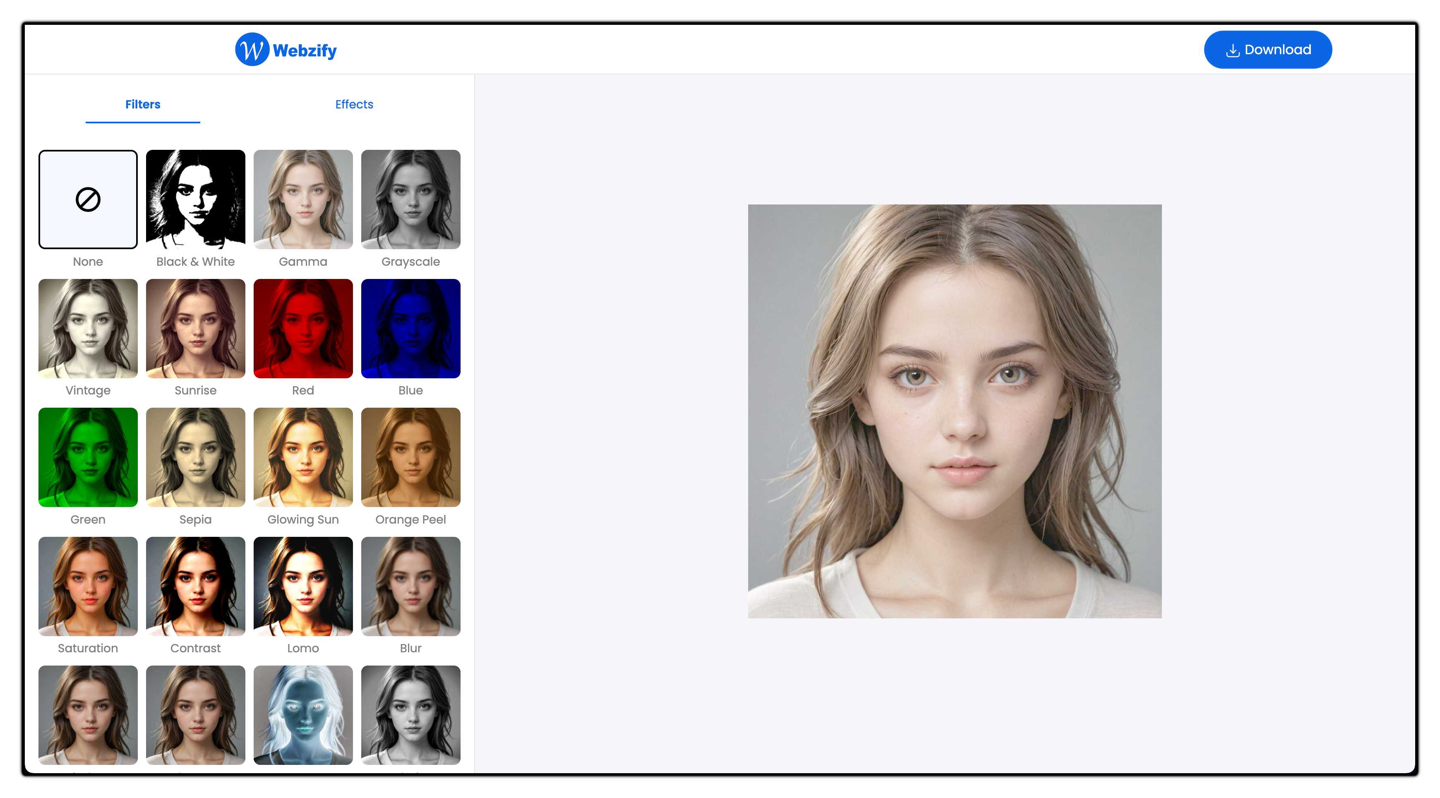This screenshot has width=1440, height=798.
Task: Apply the Vintage filter thumbnail
Action: pyautogui.click(x=88, y=328)
